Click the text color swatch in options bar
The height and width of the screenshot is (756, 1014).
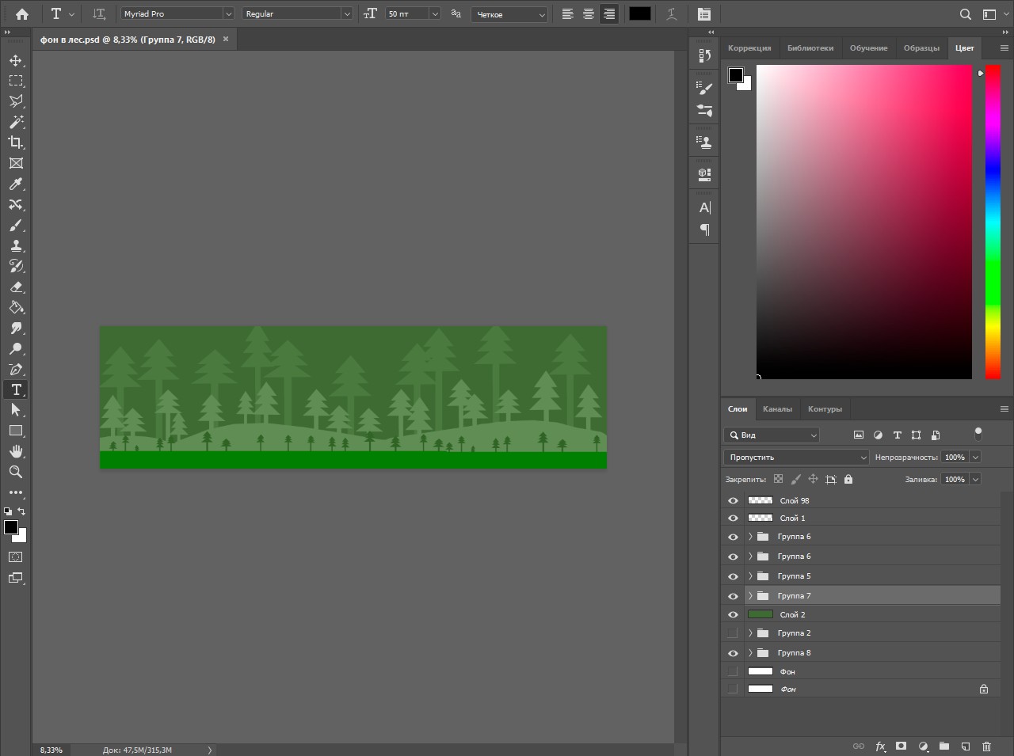pos(640,13)
